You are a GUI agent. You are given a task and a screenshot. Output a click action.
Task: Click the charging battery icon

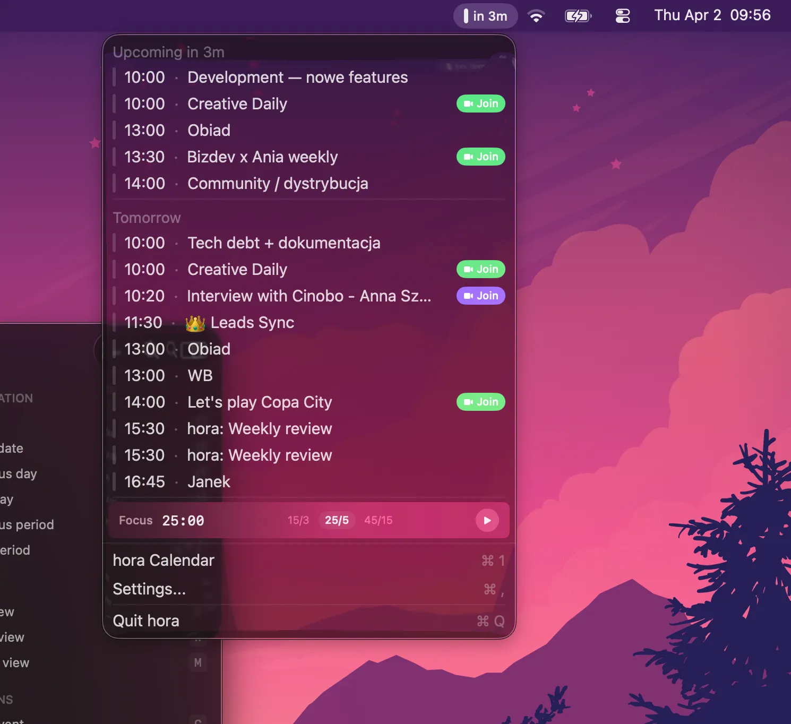coord(578,15)
